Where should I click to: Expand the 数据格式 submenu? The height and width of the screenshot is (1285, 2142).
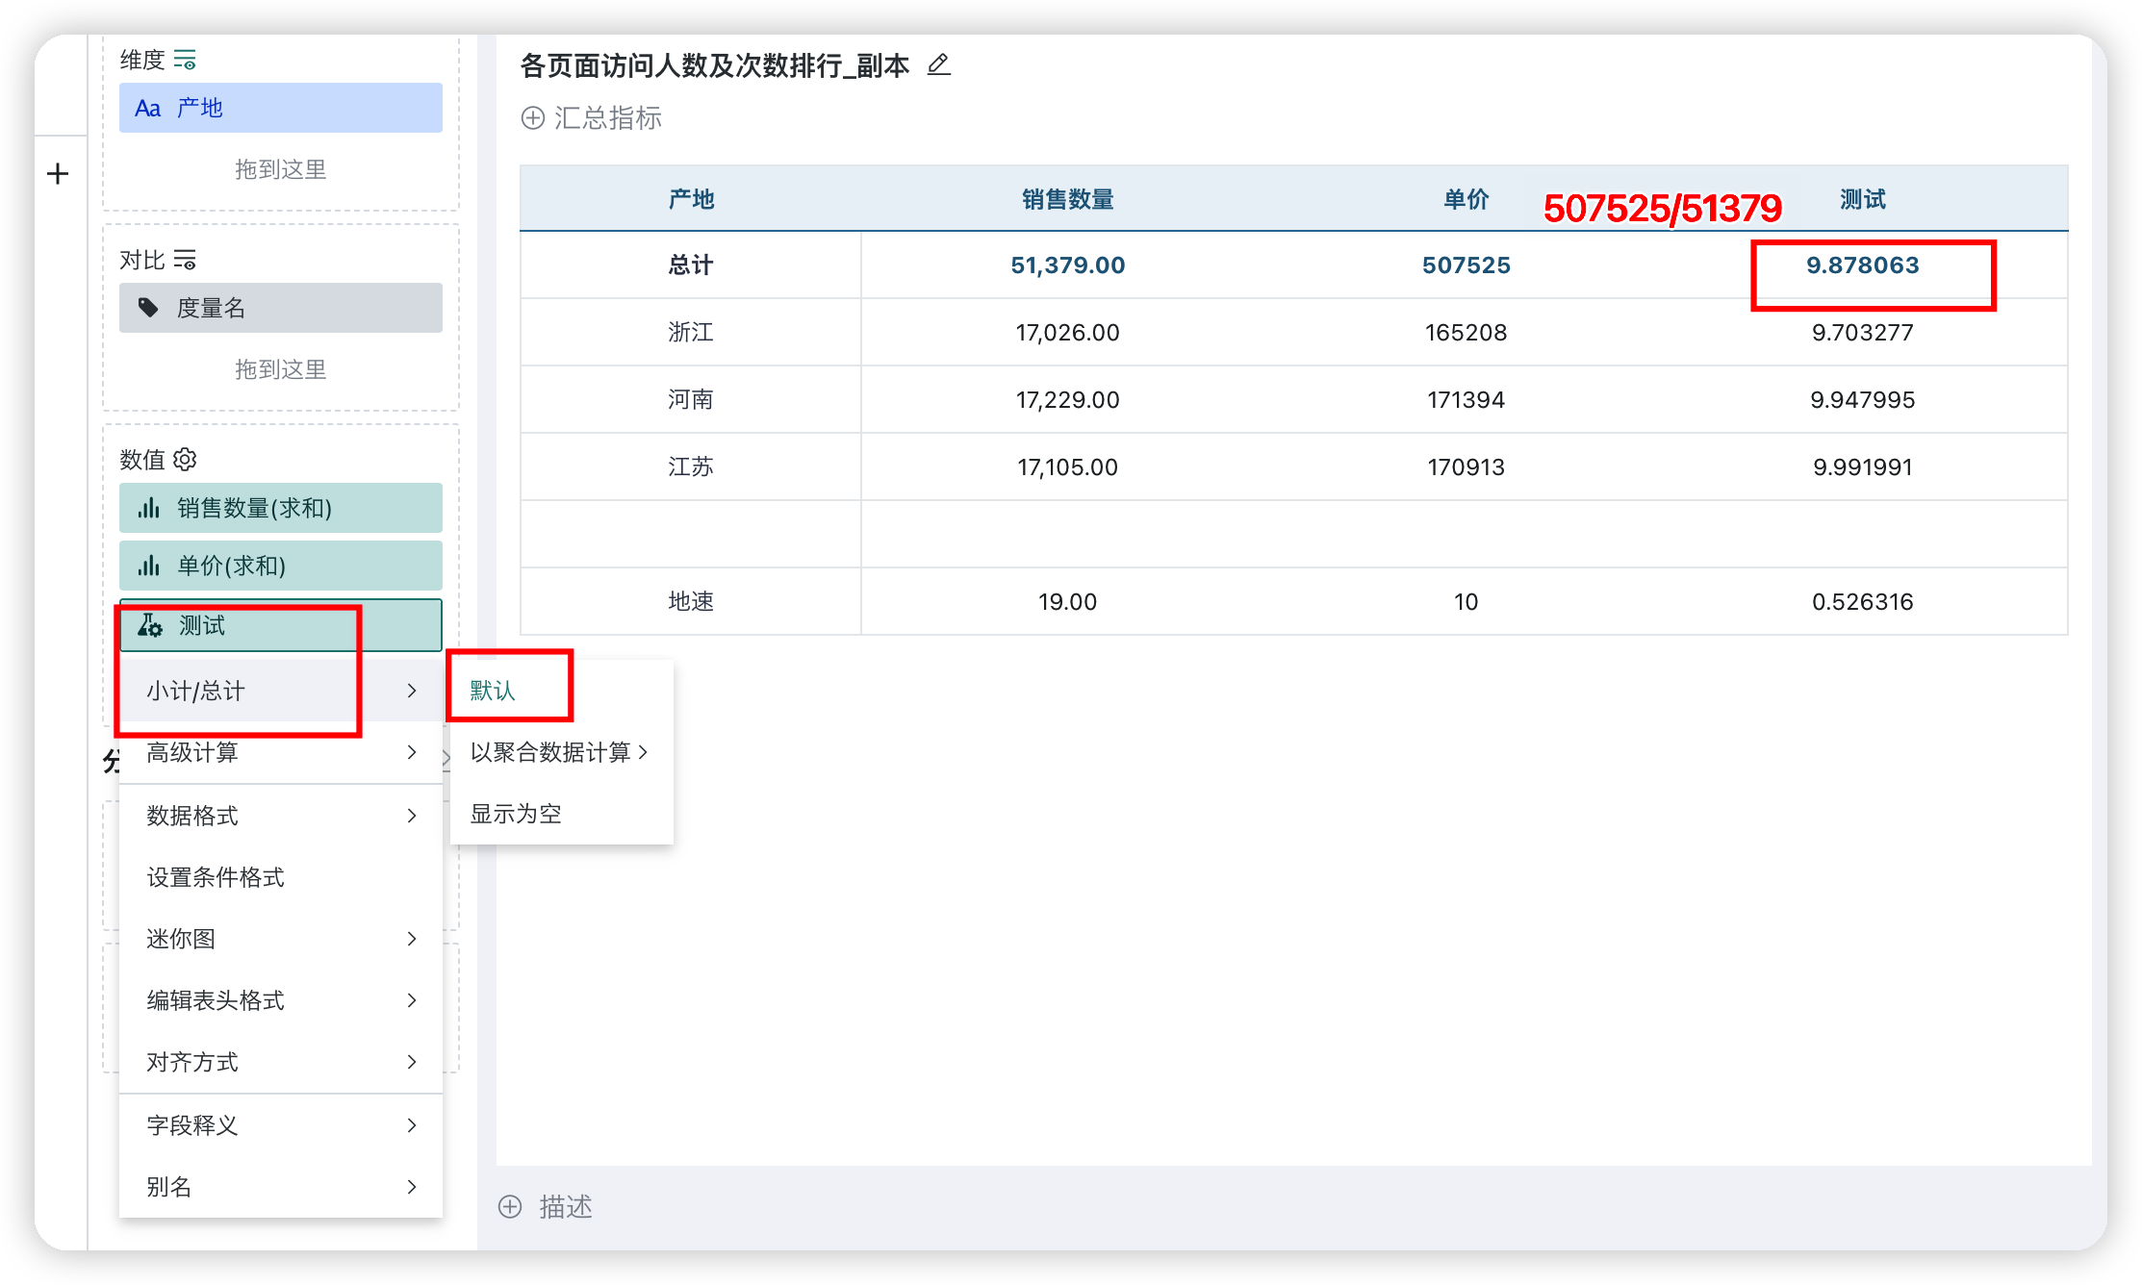coord(412,816)
